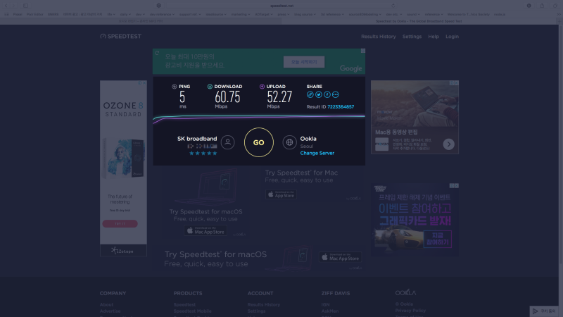
Task: Open Result ID 7223364857 link
Action: pos(341,107)
